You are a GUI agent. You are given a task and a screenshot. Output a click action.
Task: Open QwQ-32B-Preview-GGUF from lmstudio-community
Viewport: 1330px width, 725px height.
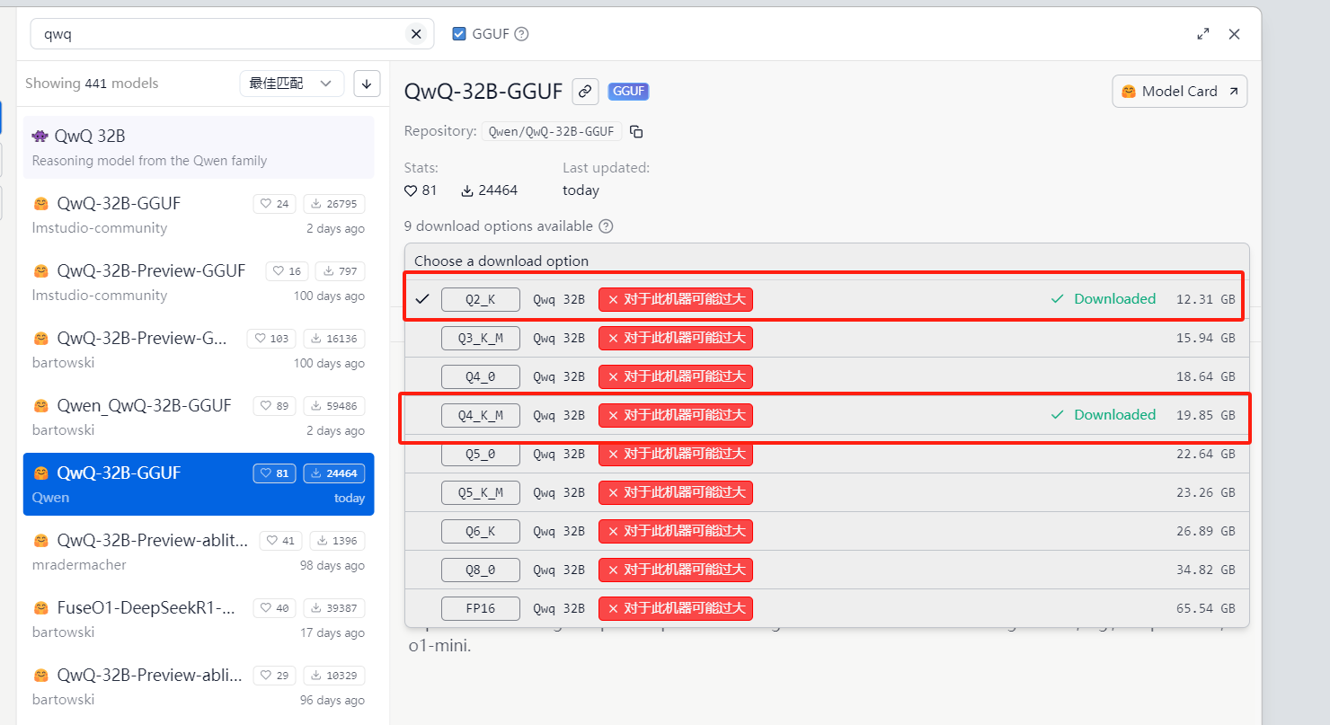pos(199,282)
